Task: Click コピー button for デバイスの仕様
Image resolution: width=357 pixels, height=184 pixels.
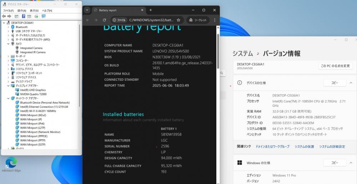Action: coord(335,83)
